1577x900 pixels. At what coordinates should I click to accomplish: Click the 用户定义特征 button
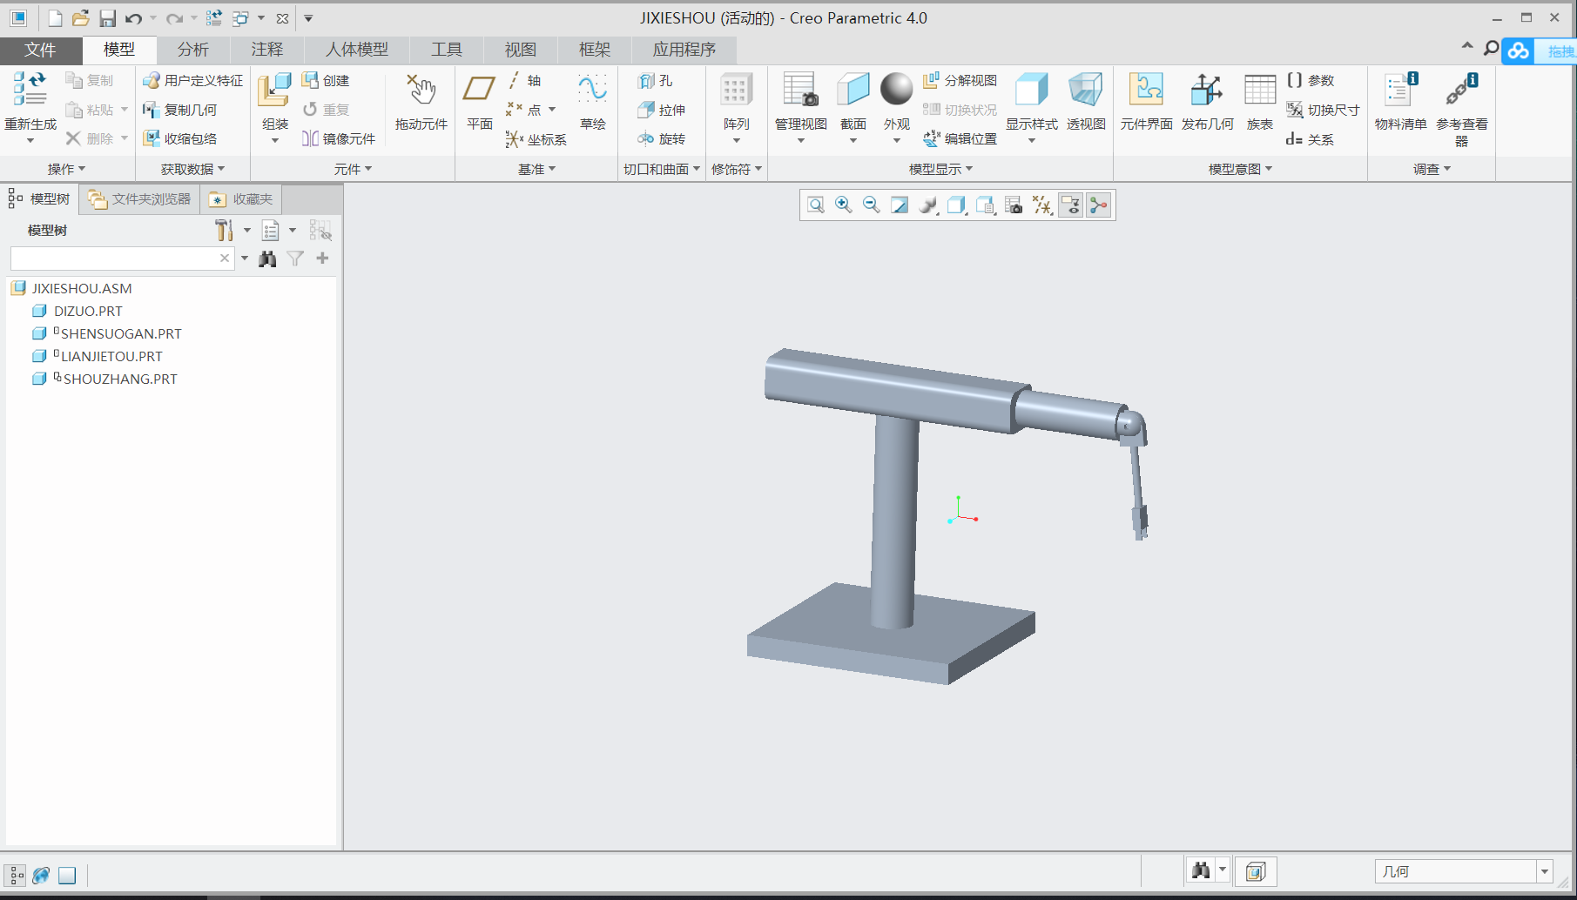tap(193, 80)
